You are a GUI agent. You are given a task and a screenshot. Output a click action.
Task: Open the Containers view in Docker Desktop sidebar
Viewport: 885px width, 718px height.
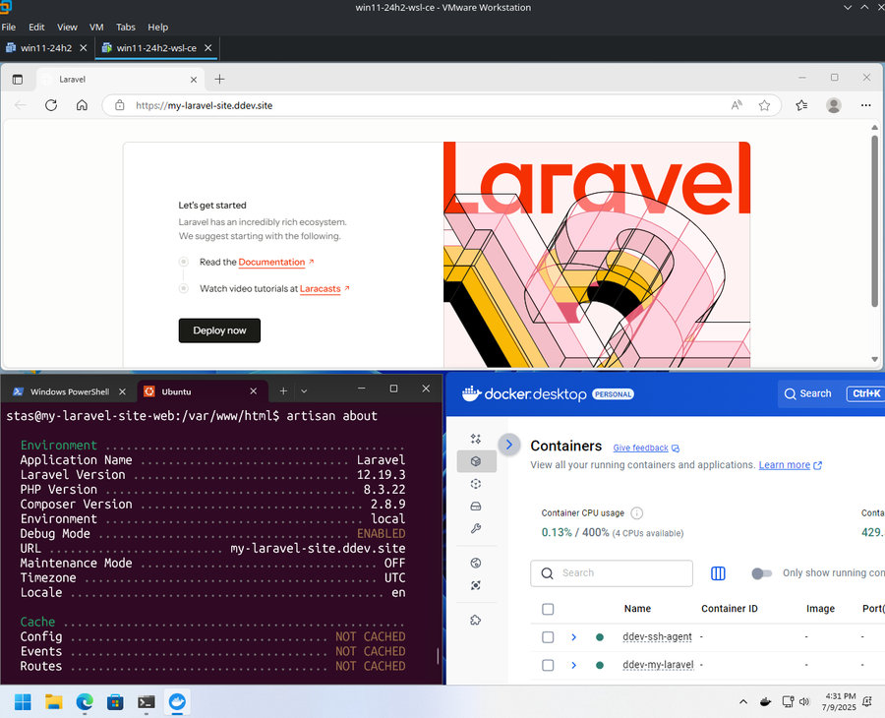pyautogui.click(x=476, y=461)
